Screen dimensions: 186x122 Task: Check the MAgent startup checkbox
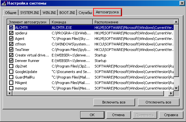11,83
